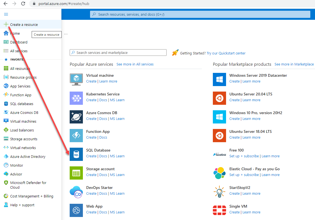
Task: Click the App Services globe icon
Action: pos(6,86)
